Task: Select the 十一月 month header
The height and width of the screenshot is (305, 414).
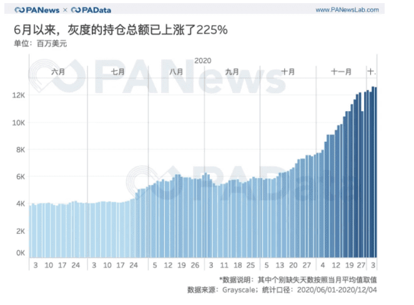Action: 341,72
